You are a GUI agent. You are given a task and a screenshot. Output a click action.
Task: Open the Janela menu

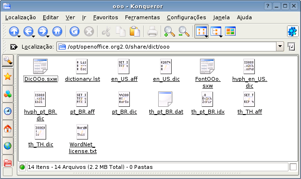(221, 17)
